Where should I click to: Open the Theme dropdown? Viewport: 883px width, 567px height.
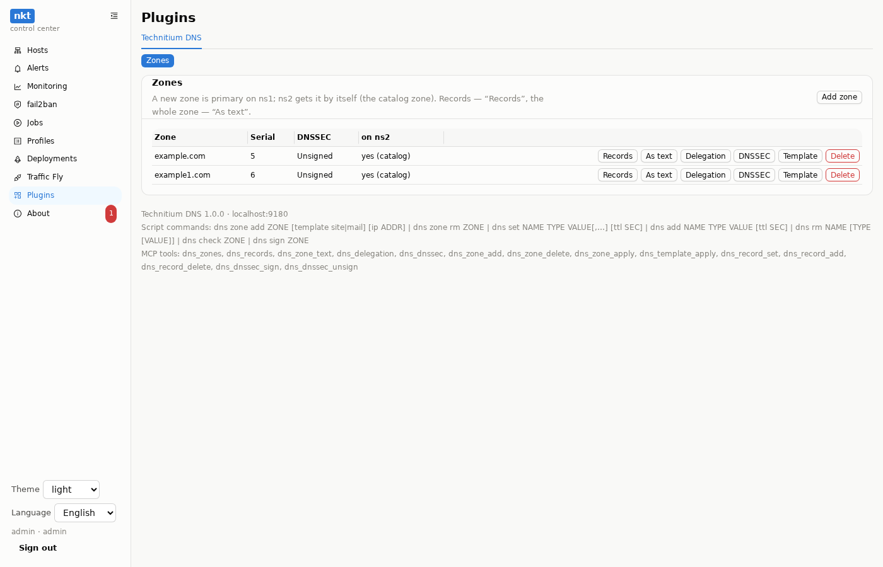point(71,490)
